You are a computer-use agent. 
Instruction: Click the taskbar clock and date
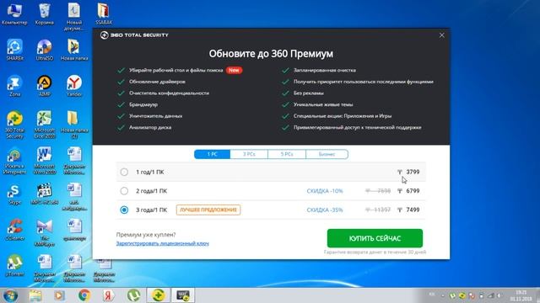(x=521, y=295)
